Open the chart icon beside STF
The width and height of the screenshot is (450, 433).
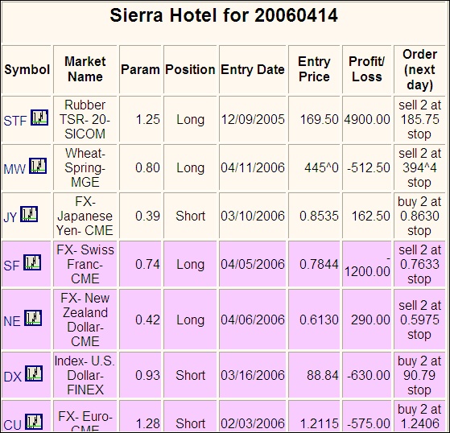tap(39, 118)
